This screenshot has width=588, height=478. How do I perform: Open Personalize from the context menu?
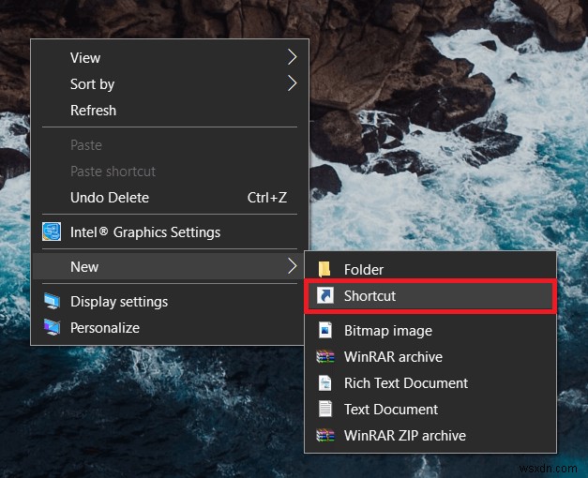coord(104,328)
